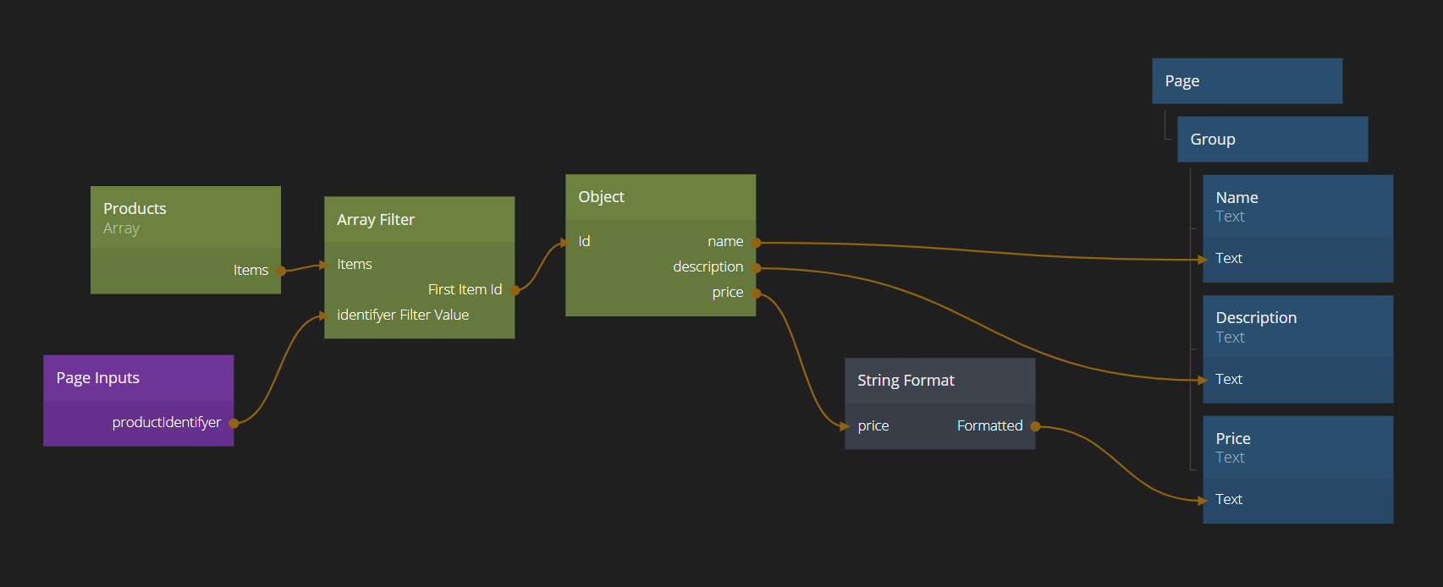Select the Products Array node

tap(185, 217)
